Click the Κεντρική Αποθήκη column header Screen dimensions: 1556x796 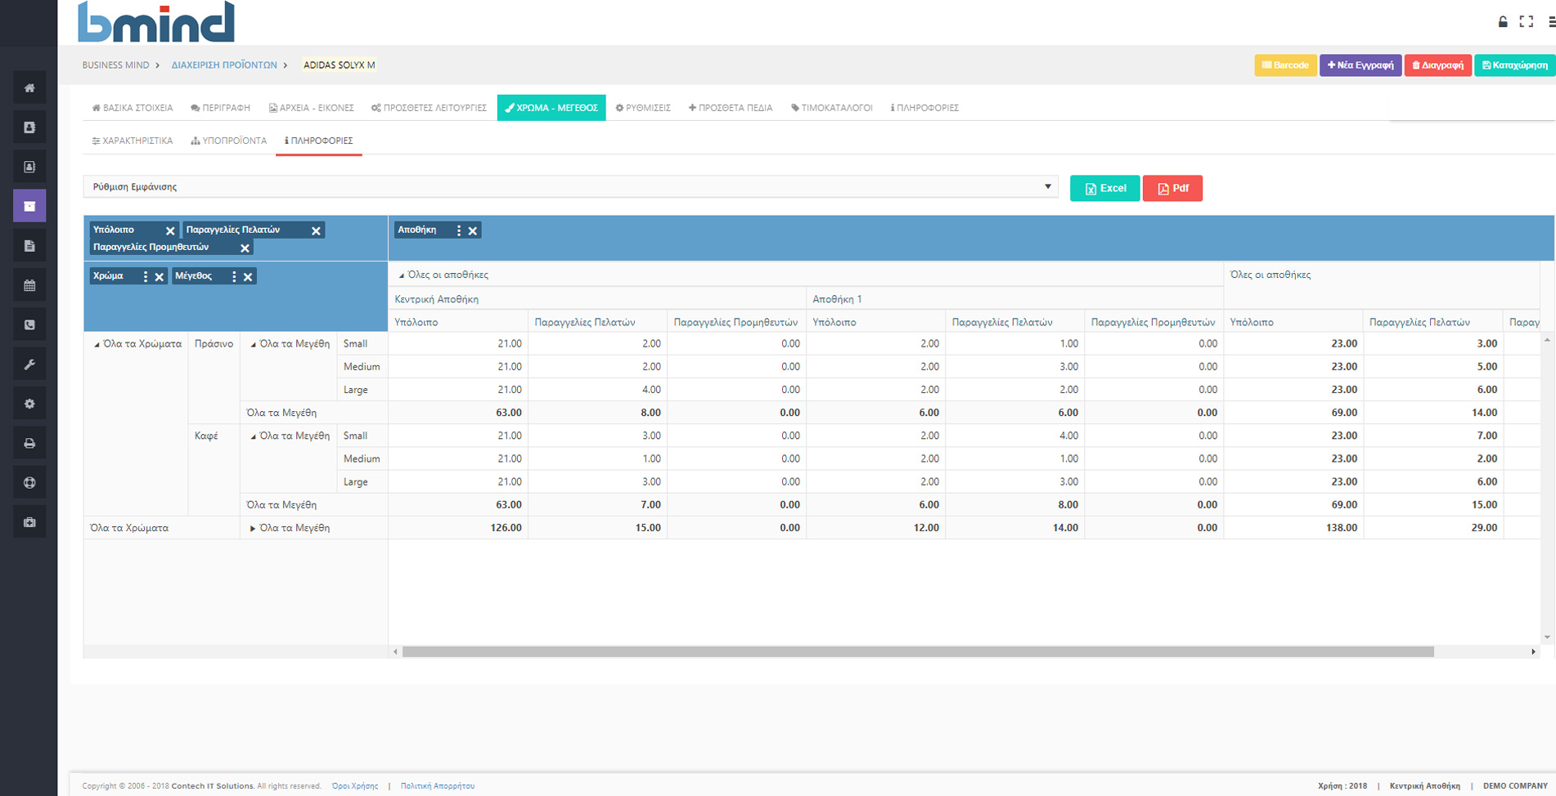[597, 299]
